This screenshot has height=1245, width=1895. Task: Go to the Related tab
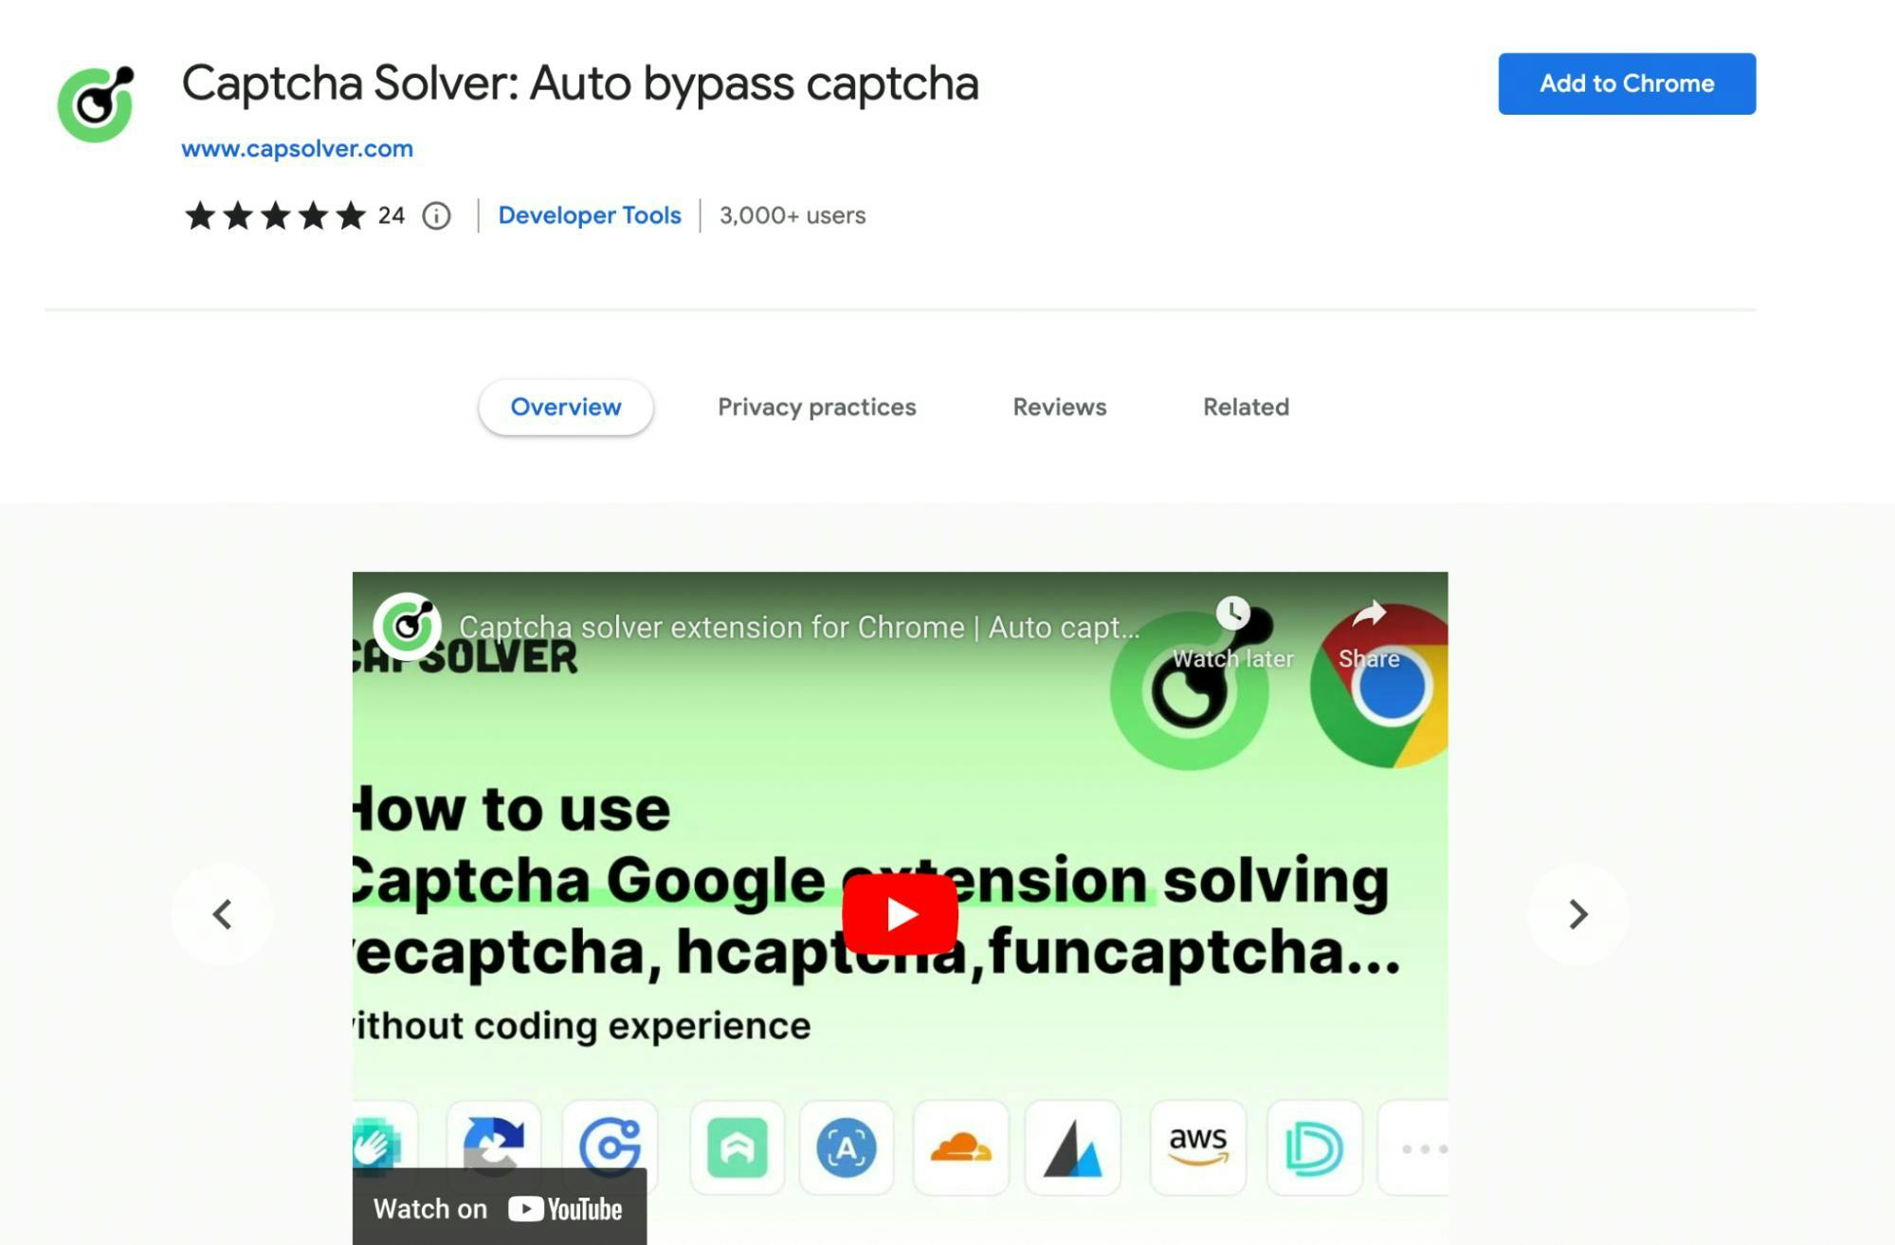click(x=1246, y=407)
